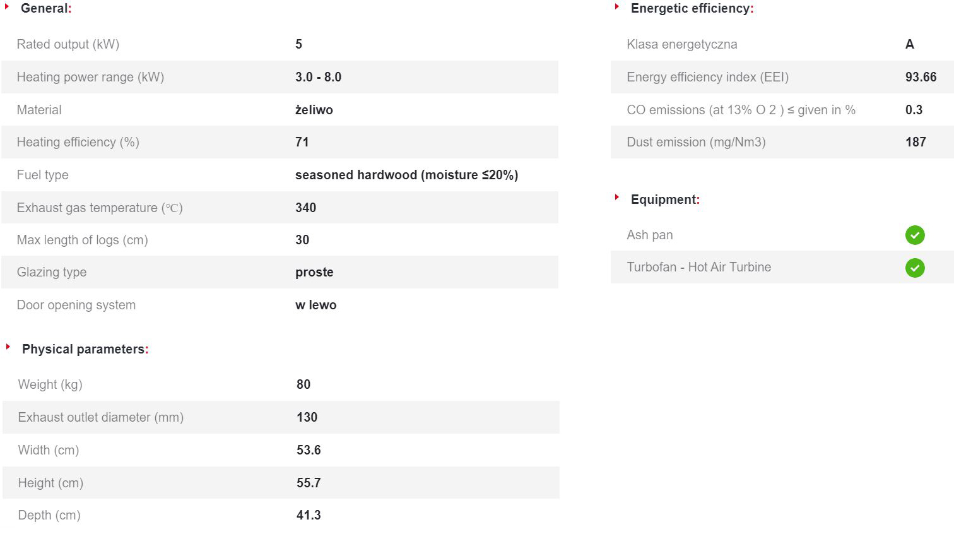This screenshot has height=546, width=954.
Task: Click the red arrow next to Physical parameters
Action: pyautogui.click(x=8, y=347)
